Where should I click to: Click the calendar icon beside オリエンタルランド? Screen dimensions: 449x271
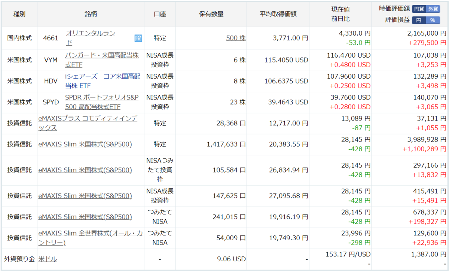(x=138, y=38)
